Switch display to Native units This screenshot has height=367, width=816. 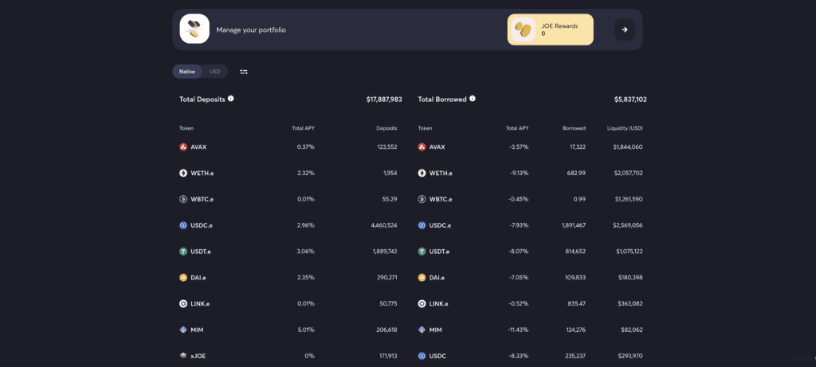[x=187, y=72]
